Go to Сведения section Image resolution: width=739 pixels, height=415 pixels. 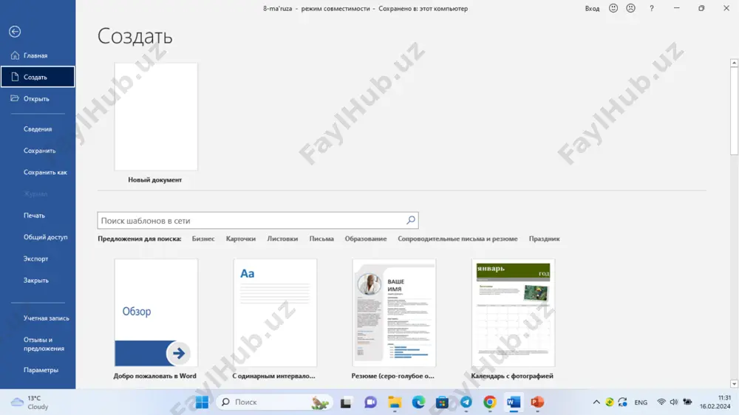pyautogui.click(x=38, y=129)
